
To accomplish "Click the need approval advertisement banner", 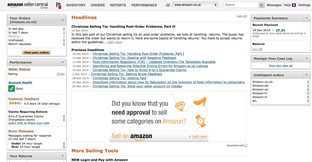I will pyautogui.click(x=159, y=116).
